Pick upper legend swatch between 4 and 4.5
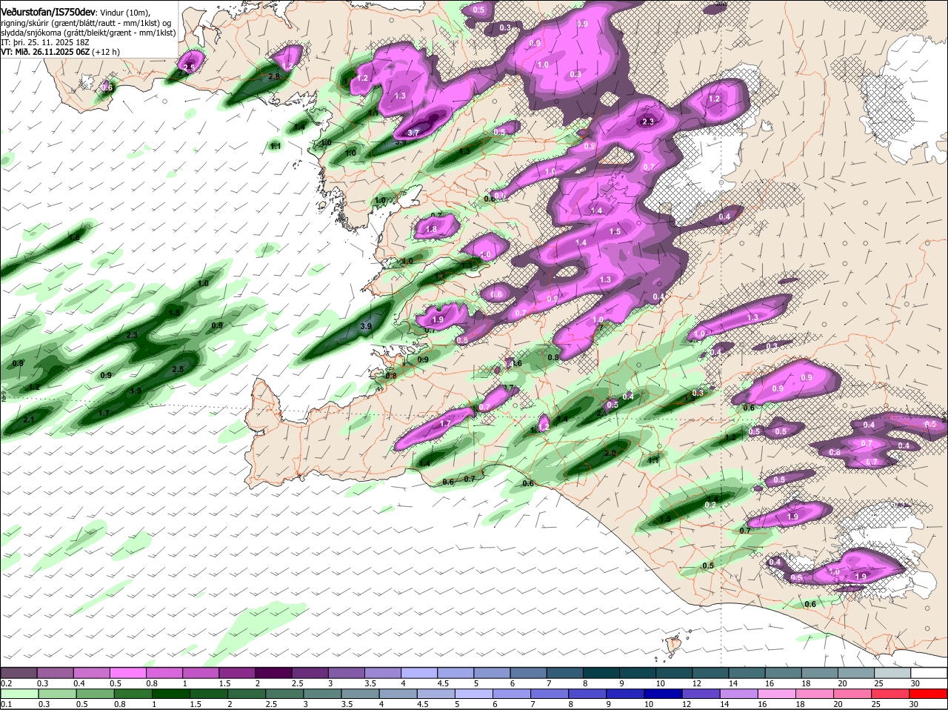Image resolution: width=948 pixels, height=710 pixels. pos(419,672)
